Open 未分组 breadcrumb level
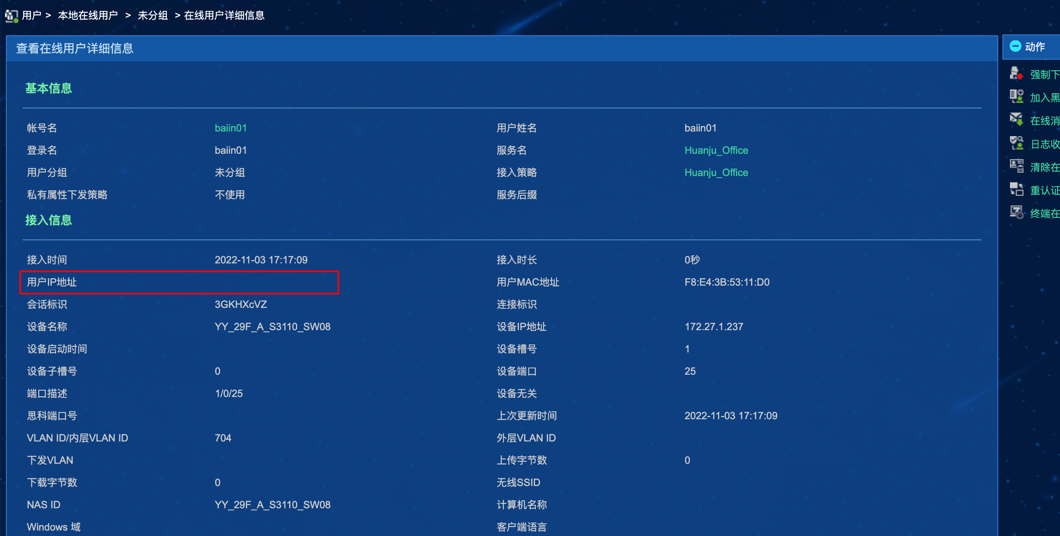The height and width of the screenshot is (536, 1060). click(x=153, y=16)
